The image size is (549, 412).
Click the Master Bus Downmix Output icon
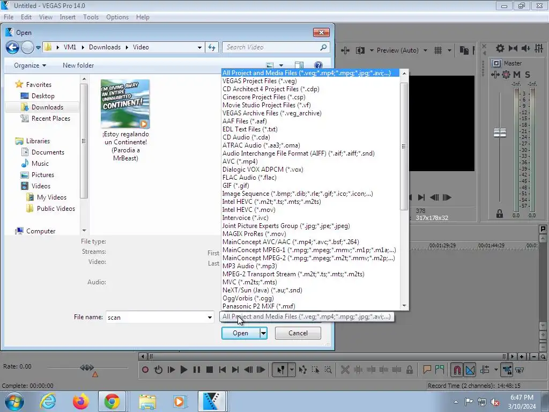click(x=513, y=48)
